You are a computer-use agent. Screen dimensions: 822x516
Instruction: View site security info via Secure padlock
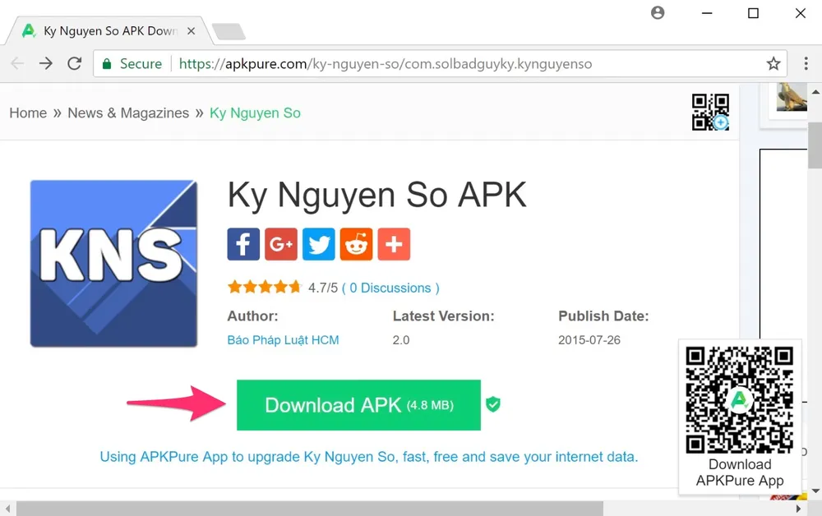click(x=132, y=64)
